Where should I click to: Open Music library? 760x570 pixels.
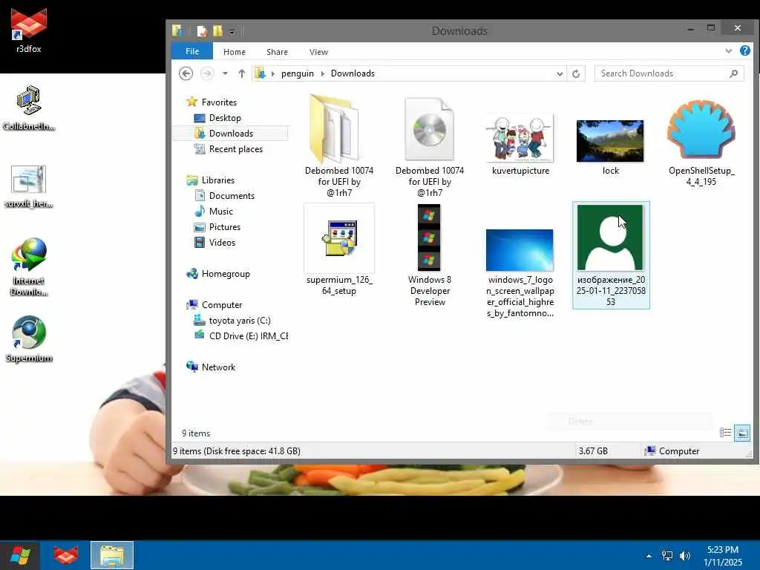220,212
